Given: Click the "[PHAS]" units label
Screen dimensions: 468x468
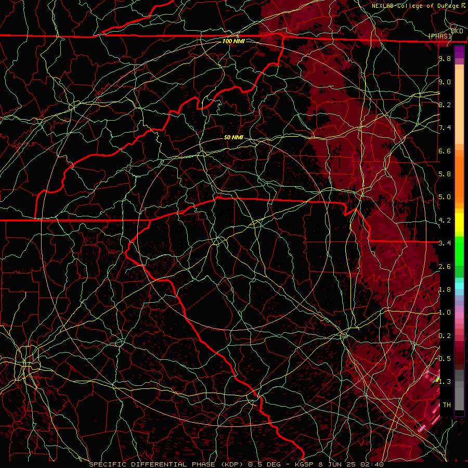Looking at the screenshot, I should [x=440, y=36].
